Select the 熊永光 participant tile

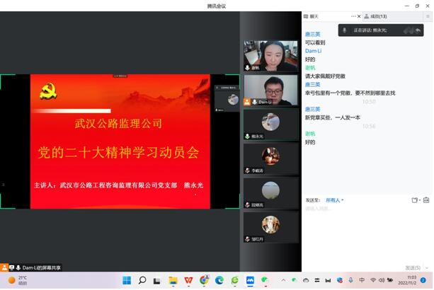click(270, 124)
